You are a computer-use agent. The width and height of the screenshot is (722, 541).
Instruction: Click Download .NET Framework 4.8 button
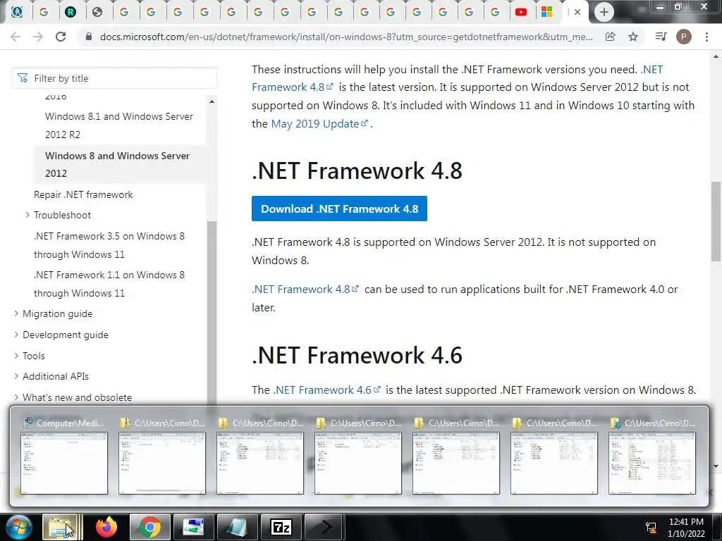point(339,209)
